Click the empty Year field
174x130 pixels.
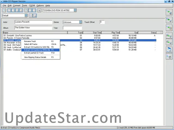(x=73, y=28)
